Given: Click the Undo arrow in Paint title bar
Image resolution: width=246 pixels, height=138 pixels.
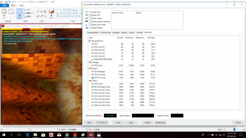Looking at the screenshot, I should coord(10,2).
